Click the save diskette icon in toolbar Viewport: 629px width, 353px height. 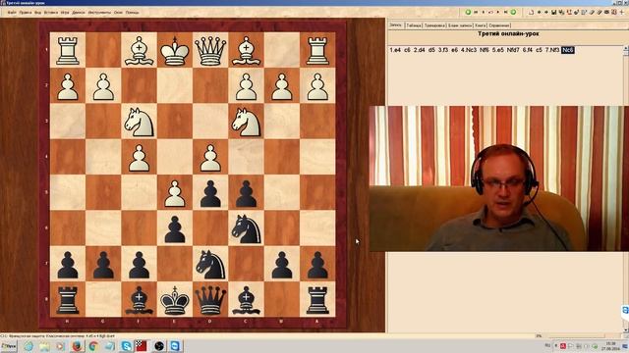tap(553, 13)
